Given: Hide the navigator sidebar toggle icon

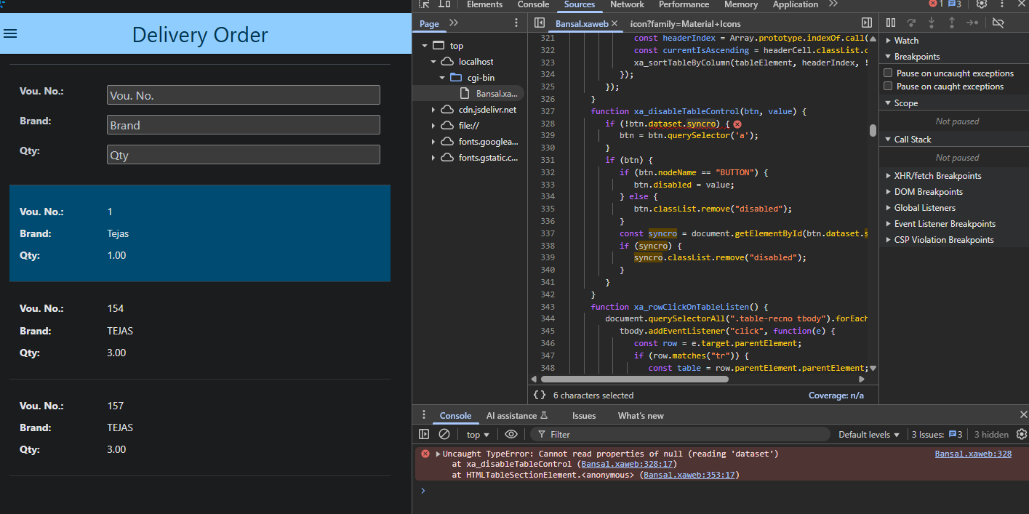Looking at the screenshot, I should point(540,23).
